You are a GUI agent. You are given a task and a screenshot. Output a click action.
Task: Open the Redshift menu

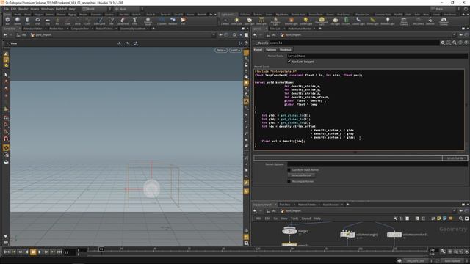point(61,9)
